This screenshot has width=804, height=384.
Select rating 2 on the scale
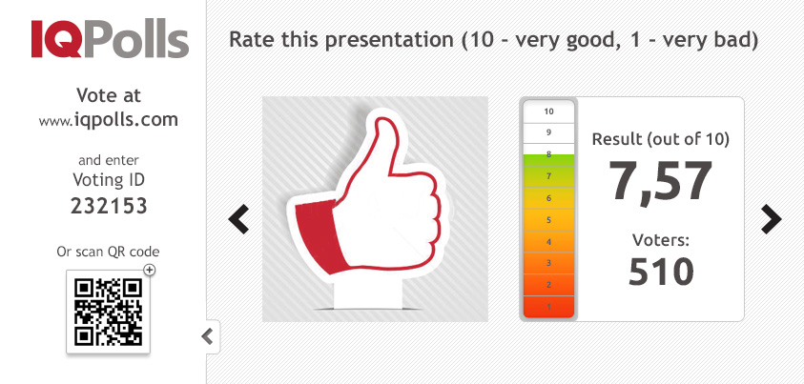click(x=548, y=285)
